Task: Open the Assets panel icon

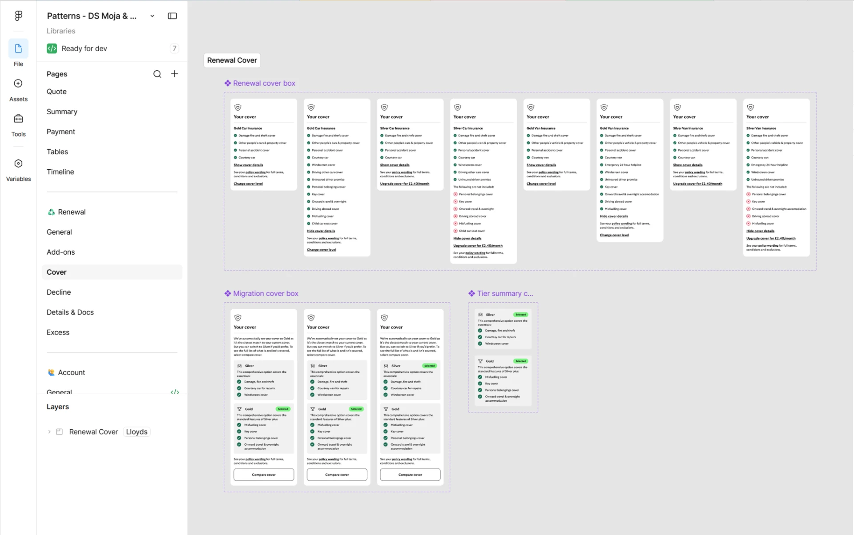Action: pos(18,84)
